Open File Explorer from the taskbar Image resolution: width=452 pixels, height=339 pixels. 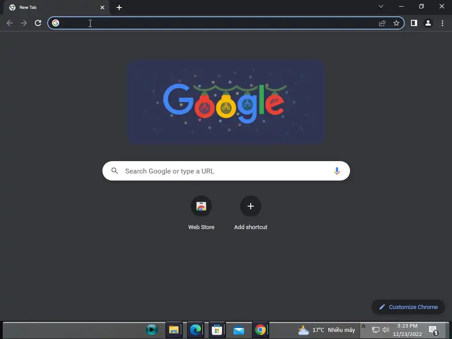173,330
